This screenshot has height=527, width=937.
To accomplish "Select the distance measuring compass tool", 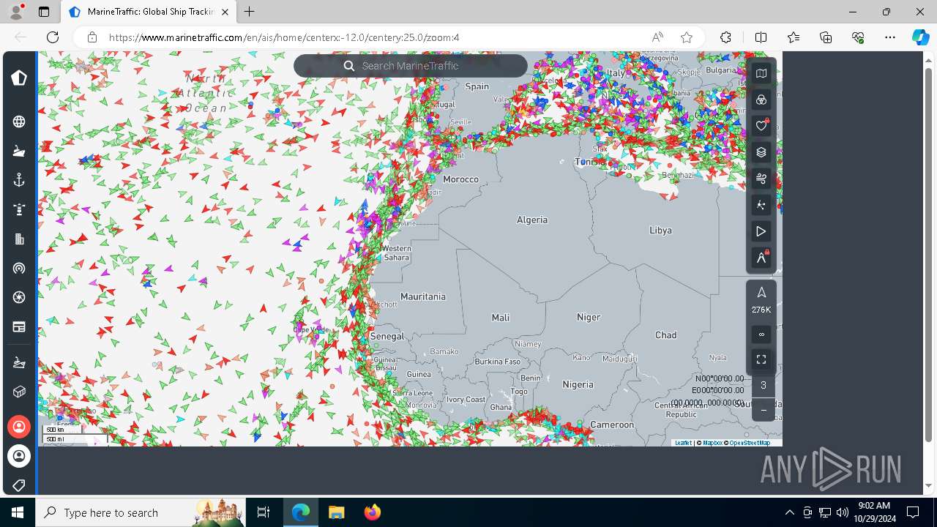I will tap(761, 258).
